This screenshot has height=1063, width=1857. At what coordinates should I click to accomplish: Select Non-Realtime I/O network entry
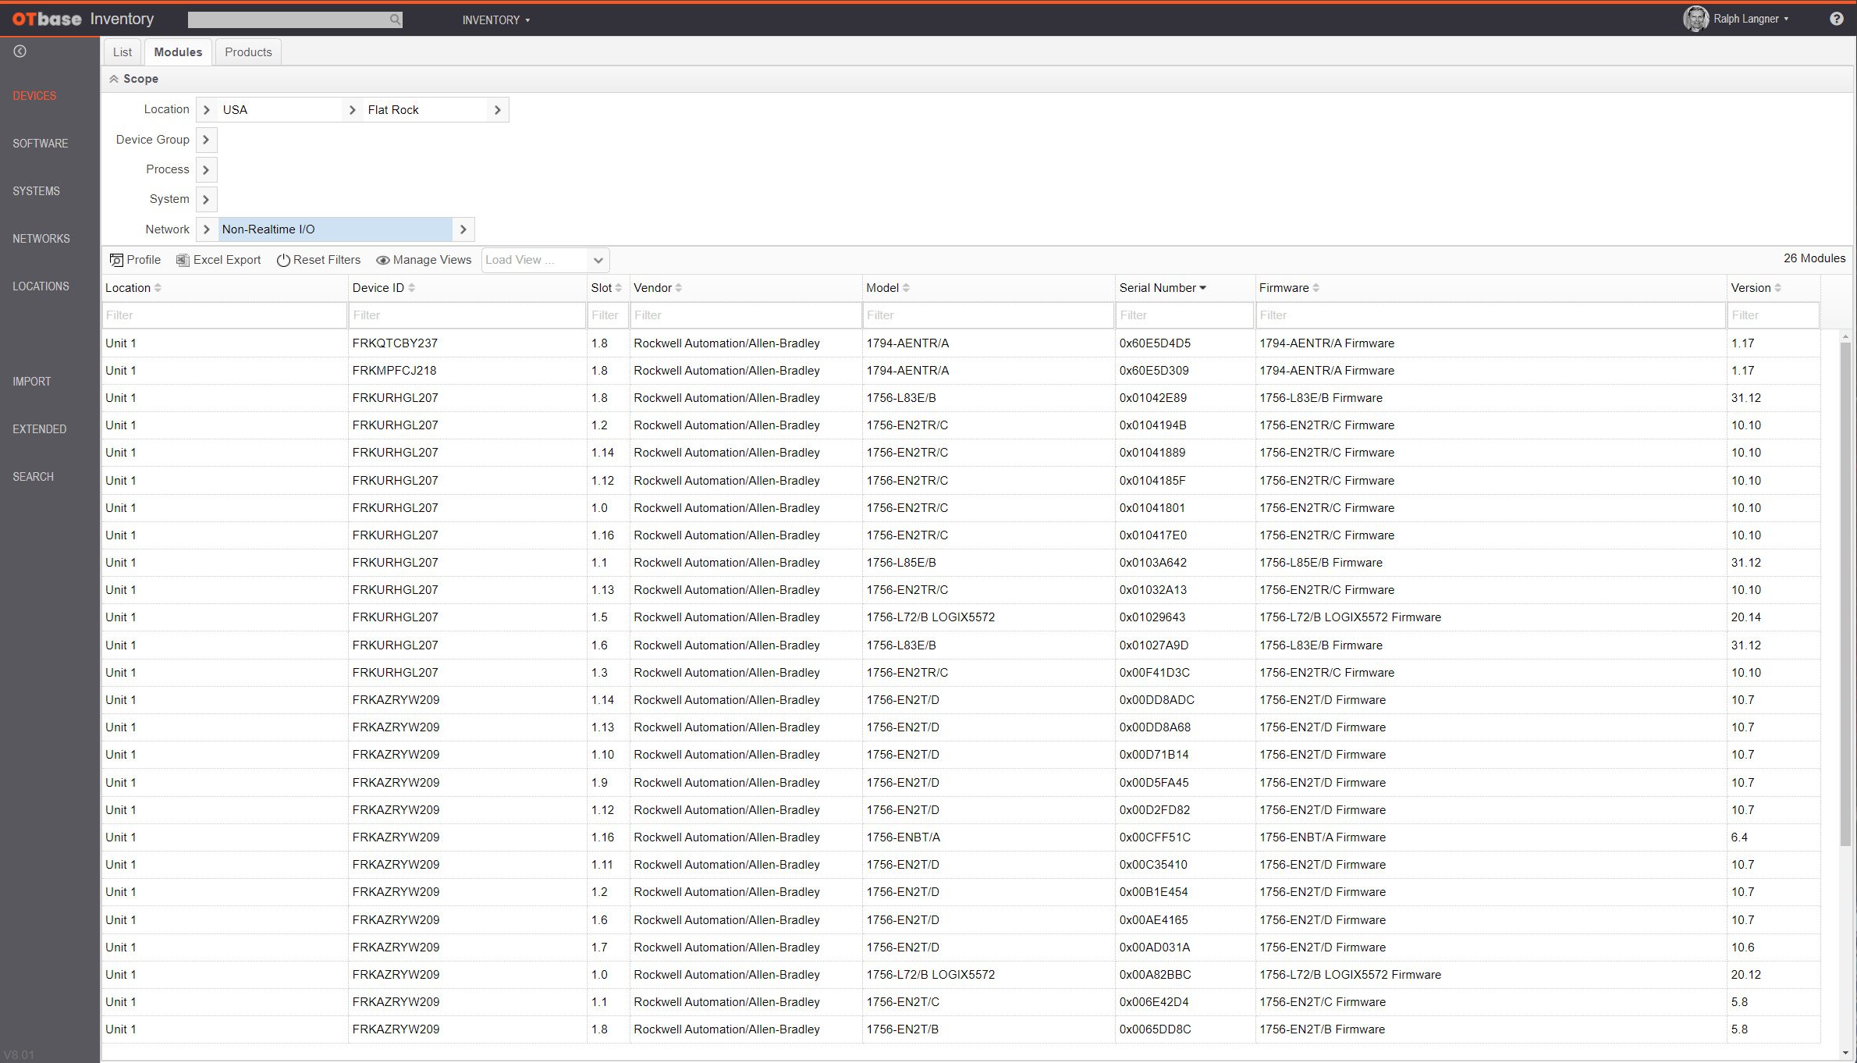[x=335, y=229]
